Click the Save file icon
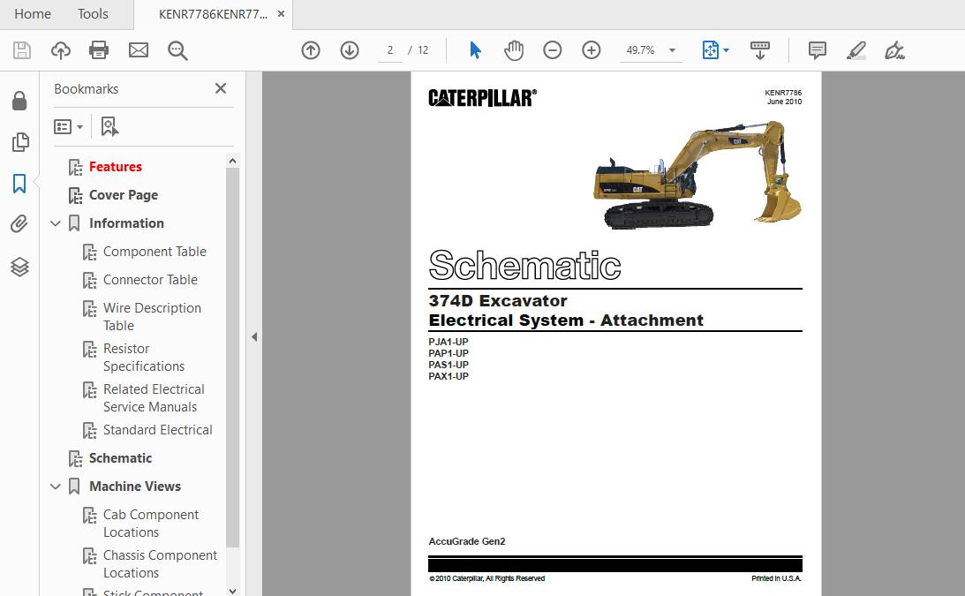965x596 pixels. pos(22,49)
